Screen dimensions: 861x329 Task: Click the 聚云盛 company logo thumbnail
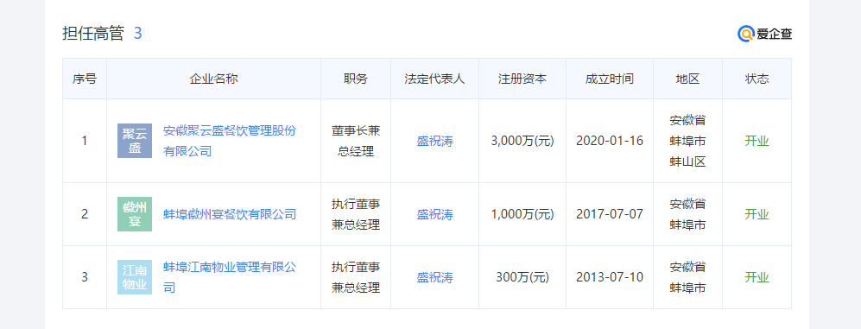point(135,141)
